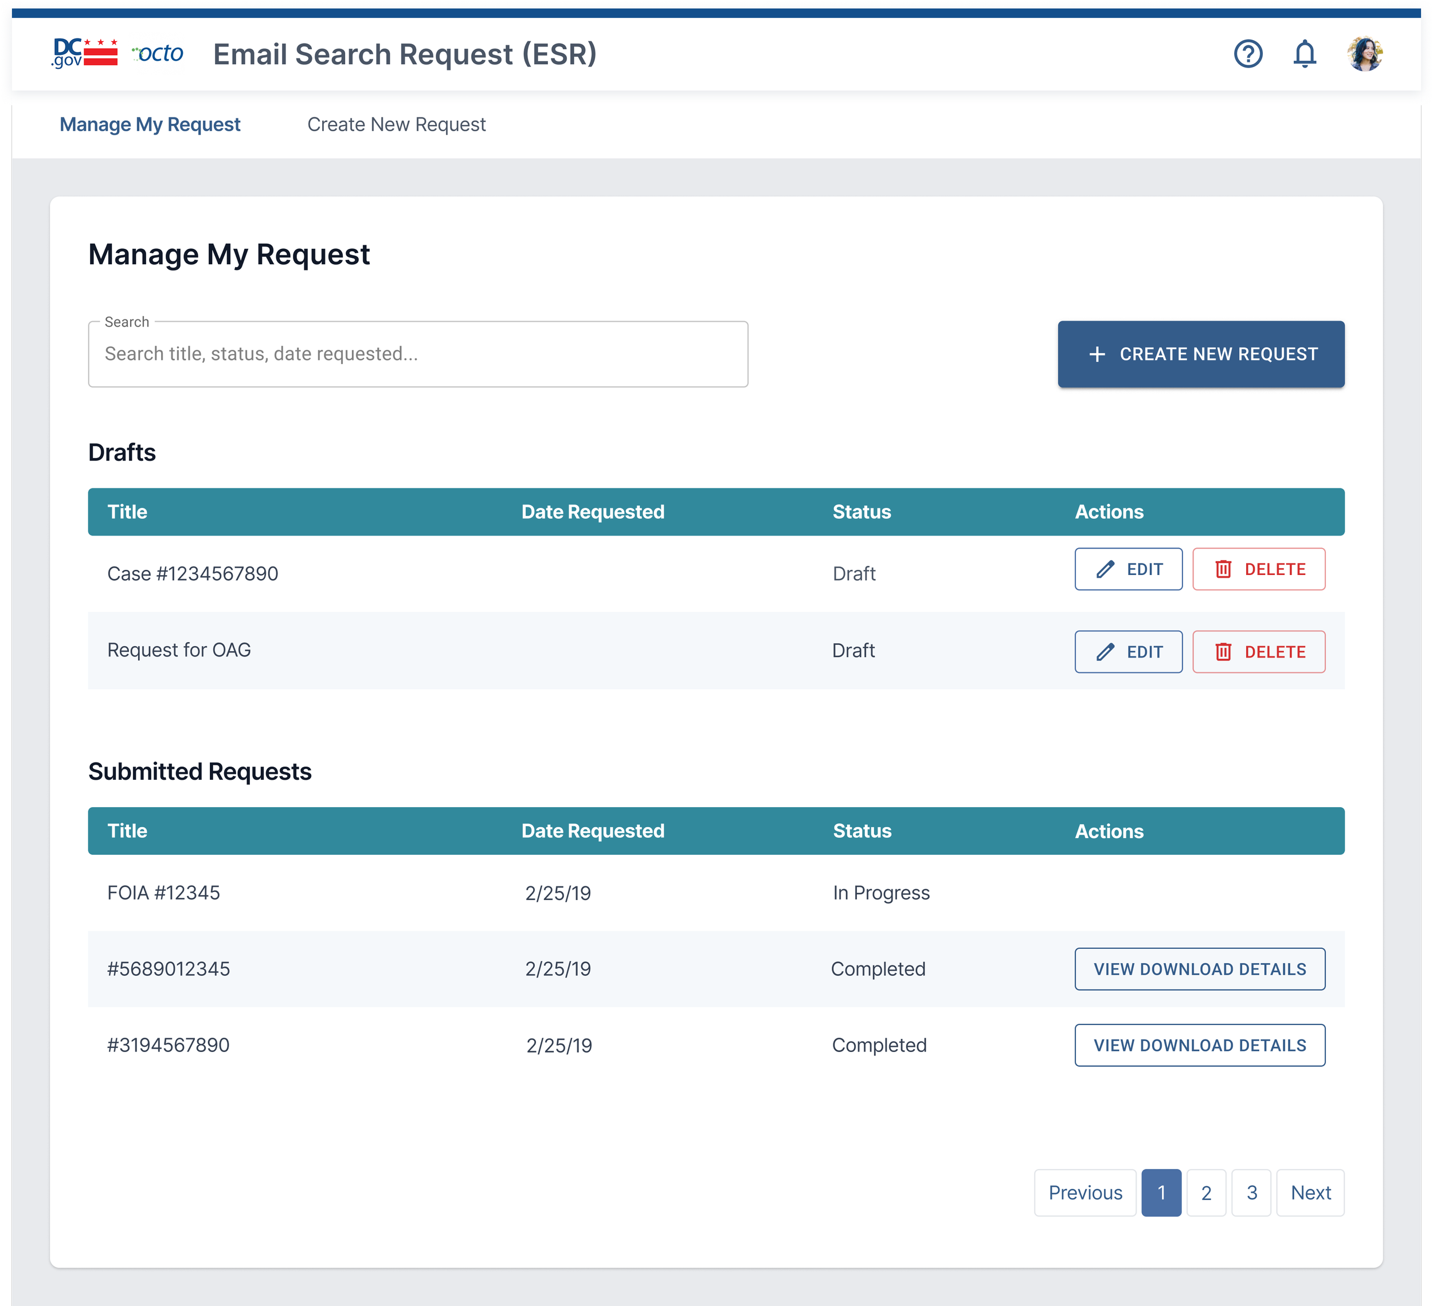The height and width of the screenshot is (1306, 1433).
Task: Switch to Create New Request tab
Action: 396,124
